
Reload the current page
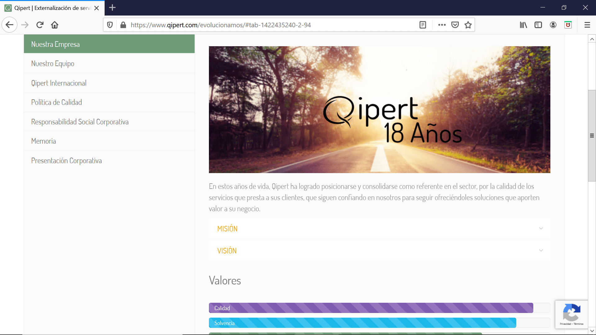pyautogui.click(x=40, y=25)
